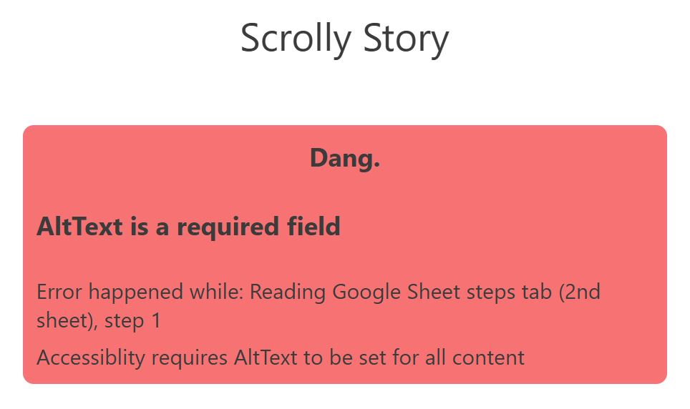The height and width of the screenshot is (409, 690).
Task: Click the word "field" in the bold heading
Action: (311, 227)
